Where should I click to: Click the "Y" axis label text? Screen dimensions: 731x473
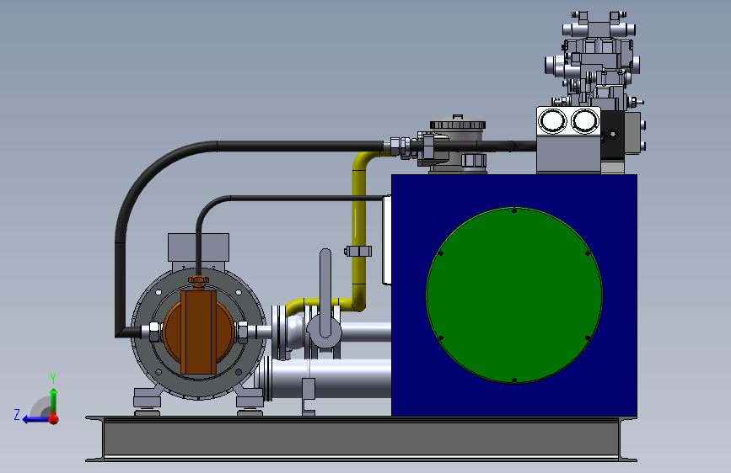click(53, 379)
